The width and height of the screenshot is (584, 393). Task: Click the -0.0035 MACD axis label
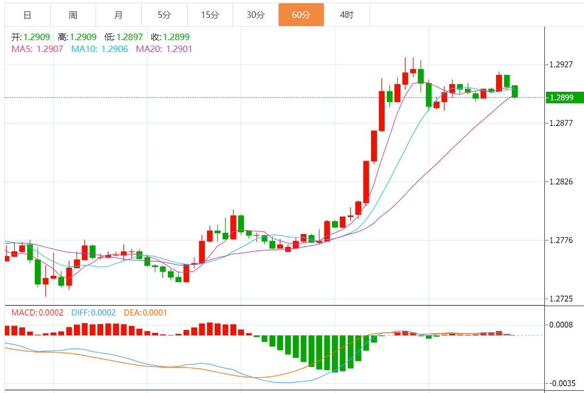(x=562, y=383)
